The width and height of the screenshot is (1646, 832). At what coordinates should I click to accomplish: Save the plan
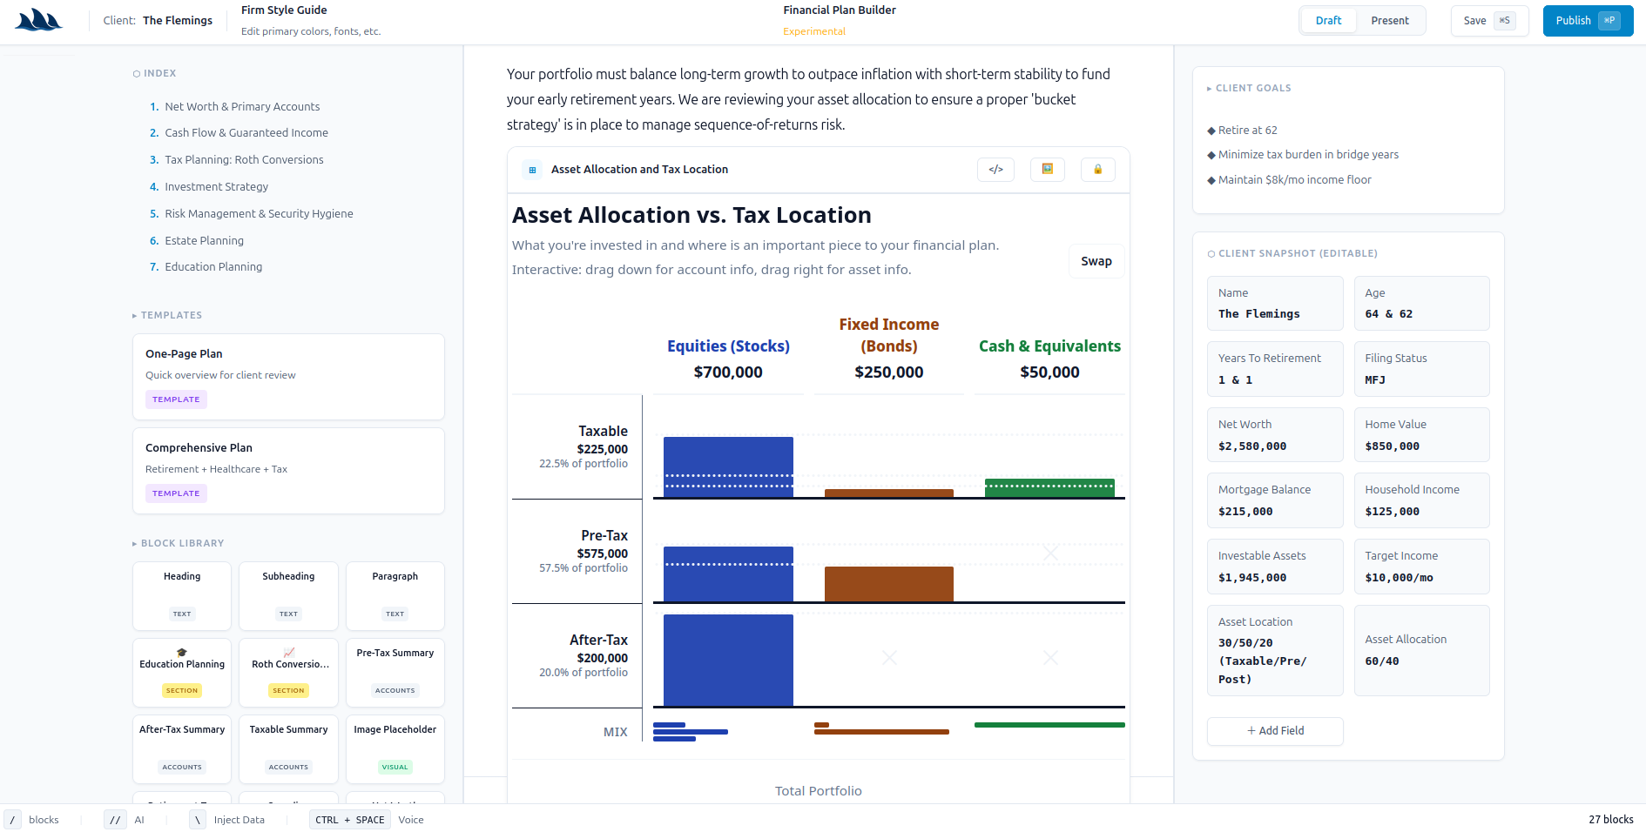click(1489, 21)
